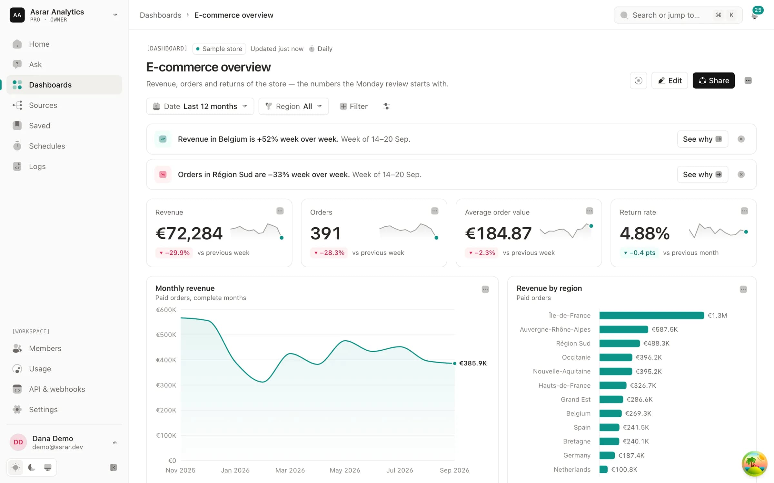Open the notifications bell with badge 25
774x483 pixels.
[755, 14]
